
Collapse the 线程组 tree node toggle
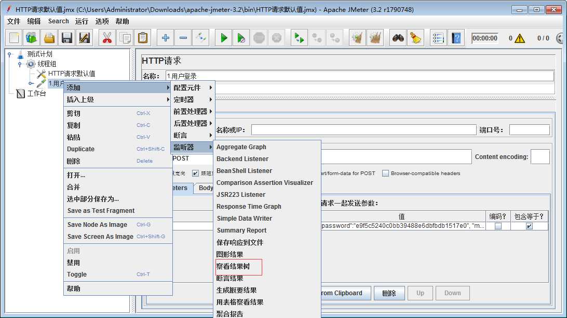[20, 64]
